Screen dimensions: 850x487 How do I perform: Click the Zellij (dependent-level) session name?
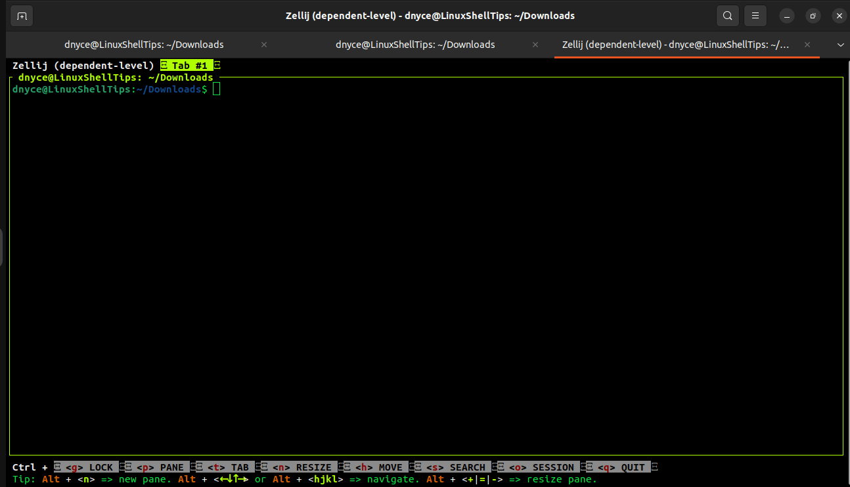tap(83, 66)
